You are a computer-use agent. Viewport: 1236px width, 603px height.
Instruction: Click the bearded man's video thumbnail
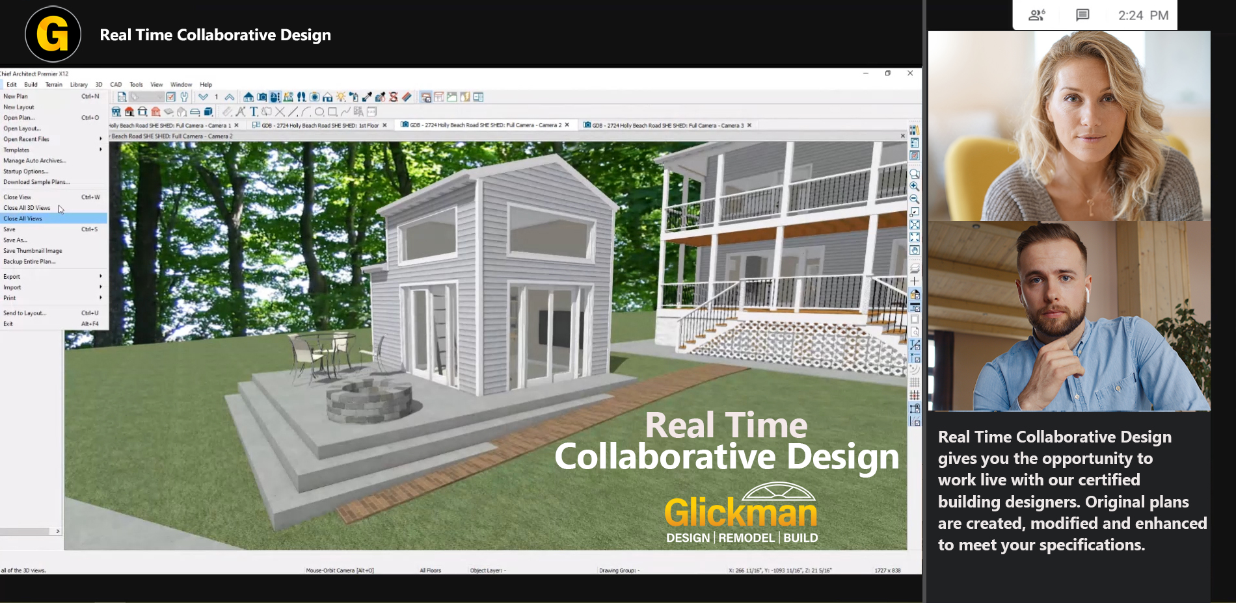tap(1069, 316)
